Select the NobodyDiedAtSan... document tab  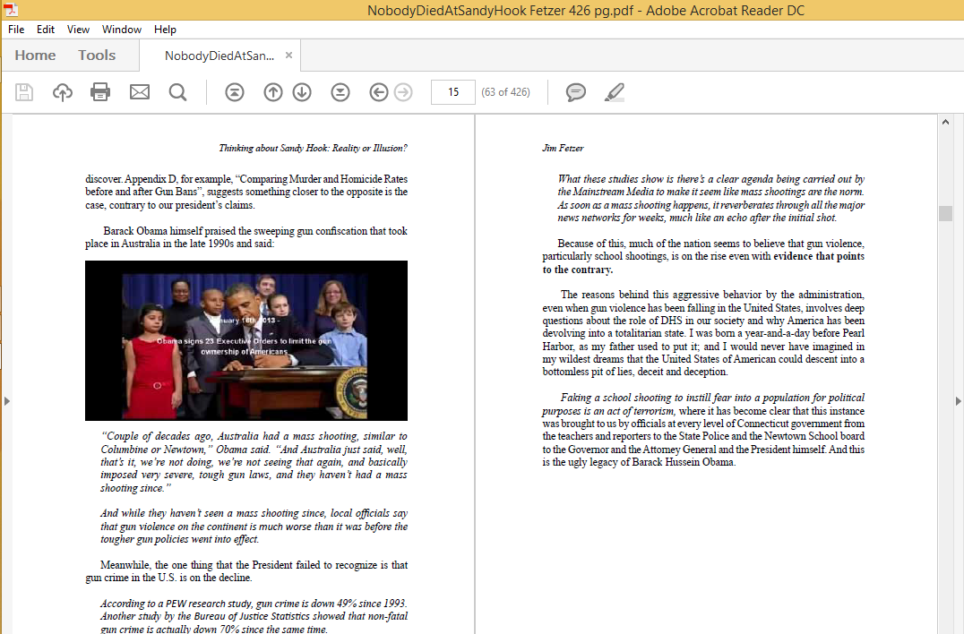tap(219, 56)
